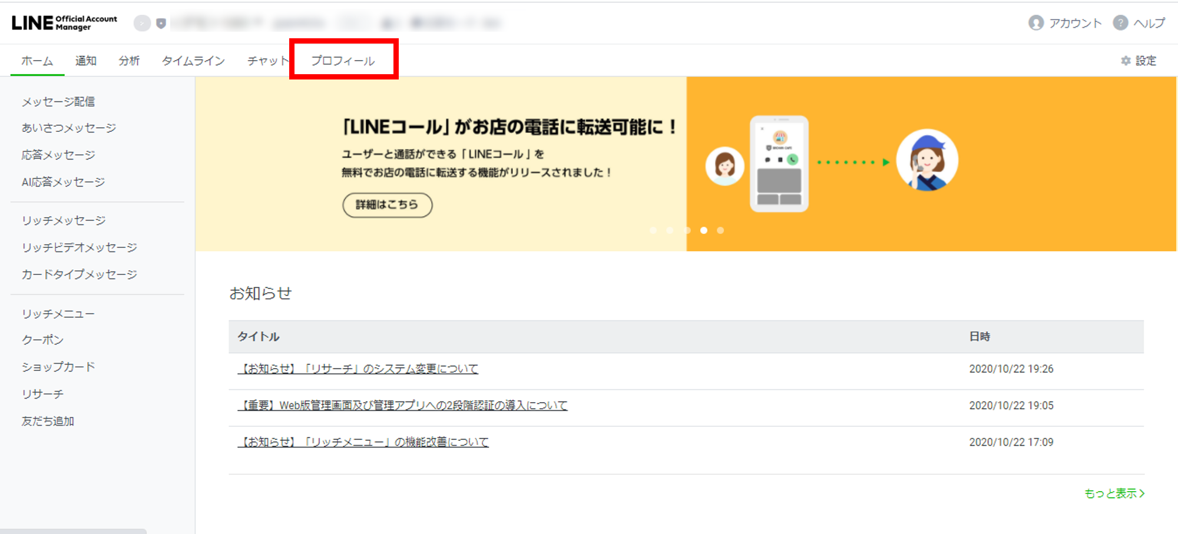Click the brown-haired woman avatar in banner
Screen dimensions: 1178x534
click(724, 166)
